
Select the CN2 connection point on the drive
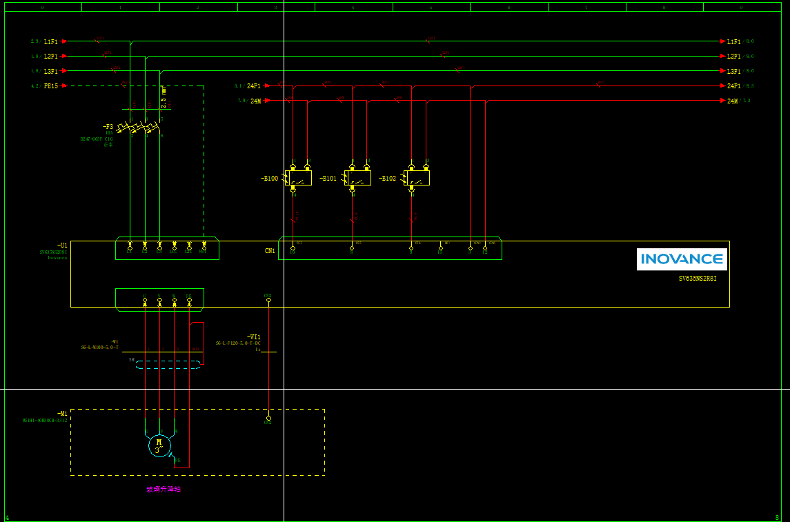pyautogui.click(x=268, y=301)
